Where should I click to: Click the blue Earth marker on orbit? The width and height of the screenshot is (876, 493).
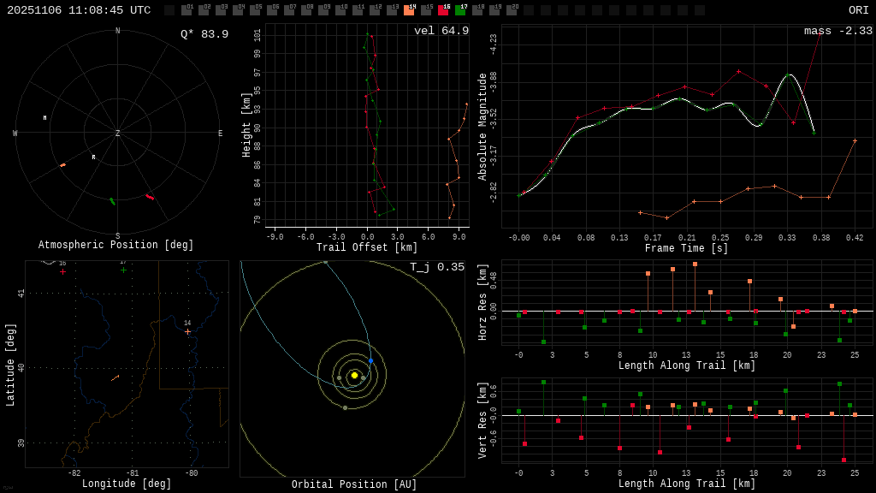(x=370, y=361)
